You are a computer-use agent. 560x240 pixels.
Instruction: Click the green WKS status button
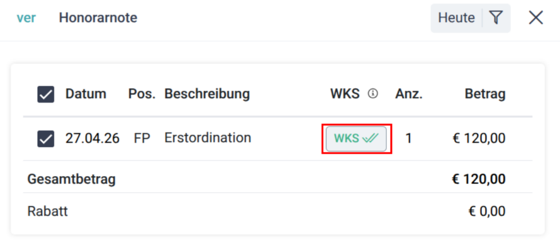pos(356,139)
